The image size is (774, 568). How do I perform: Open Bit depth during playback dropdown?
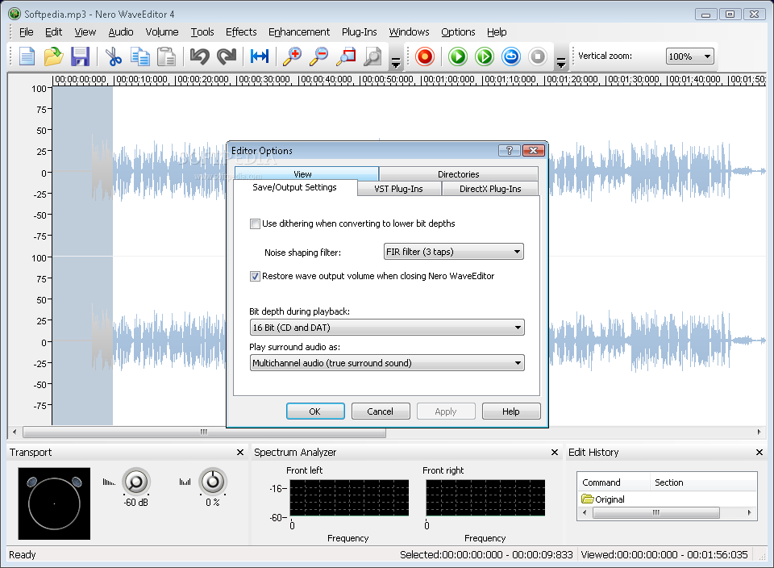pyautogui.click(x=387, y=328)
